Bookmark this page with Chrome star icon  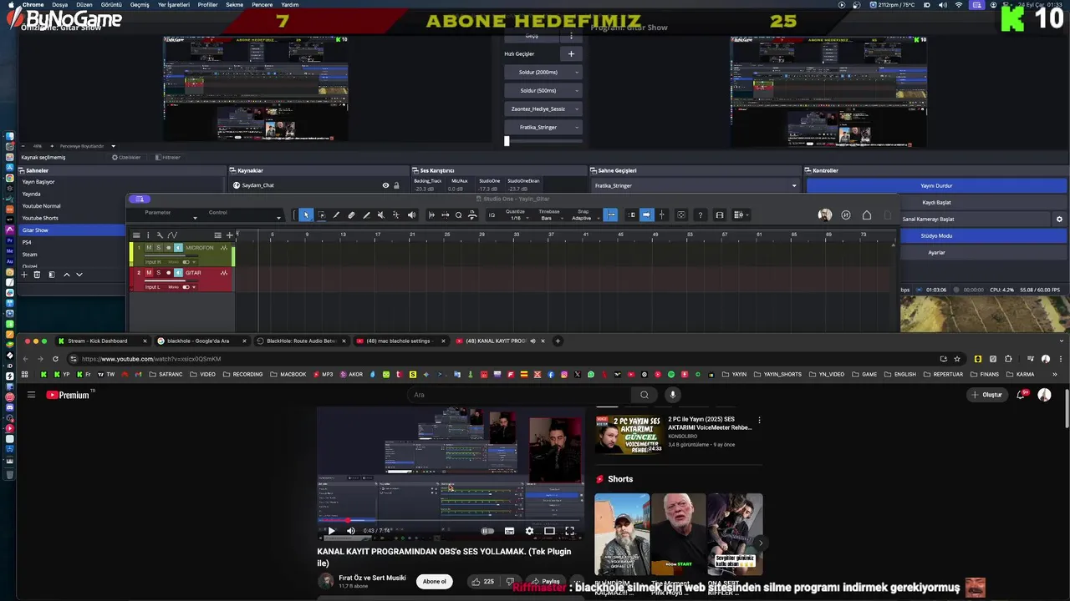pos(957,359)
